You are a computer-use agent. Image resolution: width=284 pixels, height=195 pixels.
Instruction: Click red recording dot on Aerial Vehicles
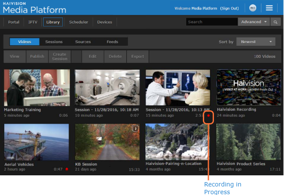click(67, 169)
